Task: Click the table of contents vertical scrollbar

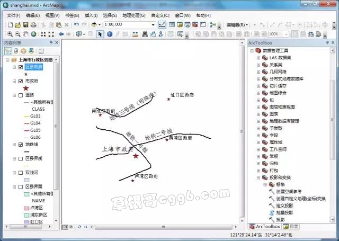Action: click(x=56, y=126)
